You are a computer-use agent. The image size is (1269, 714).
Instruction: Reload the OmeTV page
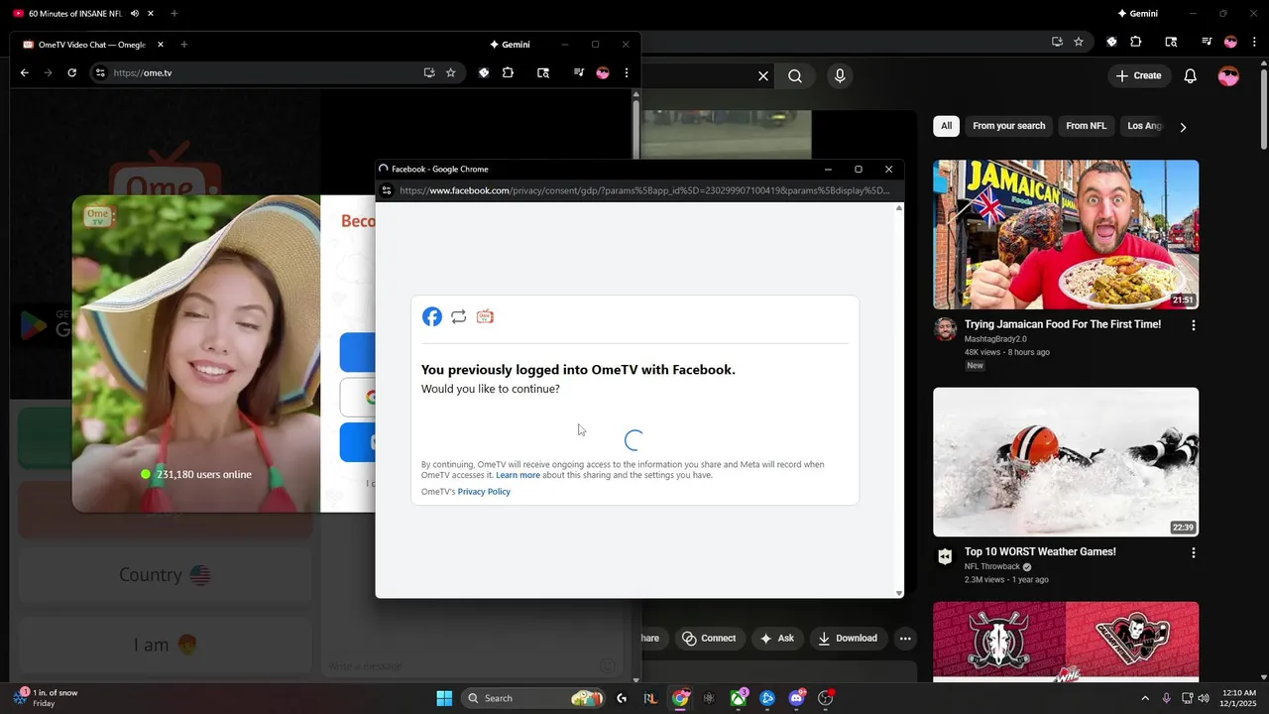click(x=71, y=72)
